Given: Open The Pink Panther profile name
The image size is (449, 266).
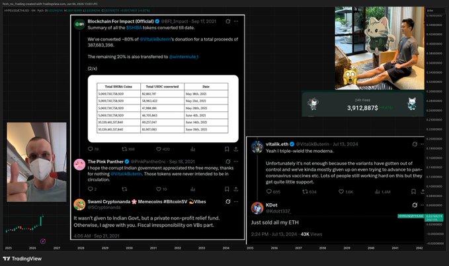Looking at the screenshot, I should click(x=105, y=161).
